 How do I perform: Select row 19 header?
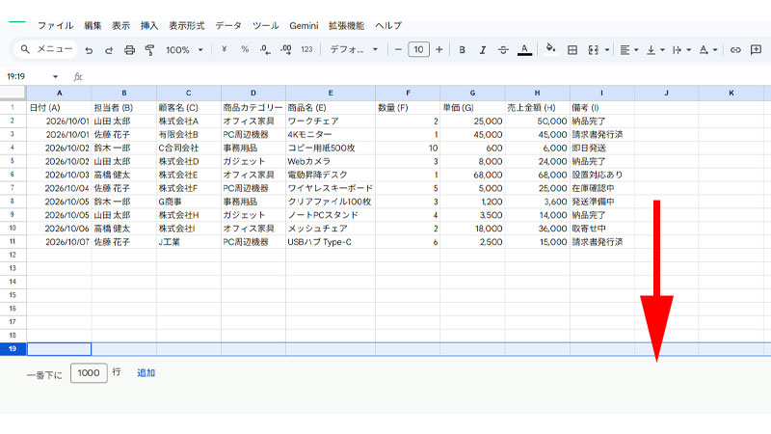tap(13, 349)
